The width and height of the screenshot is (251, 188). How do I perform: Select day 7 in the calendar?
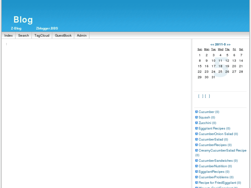click(x=241, y=55)
